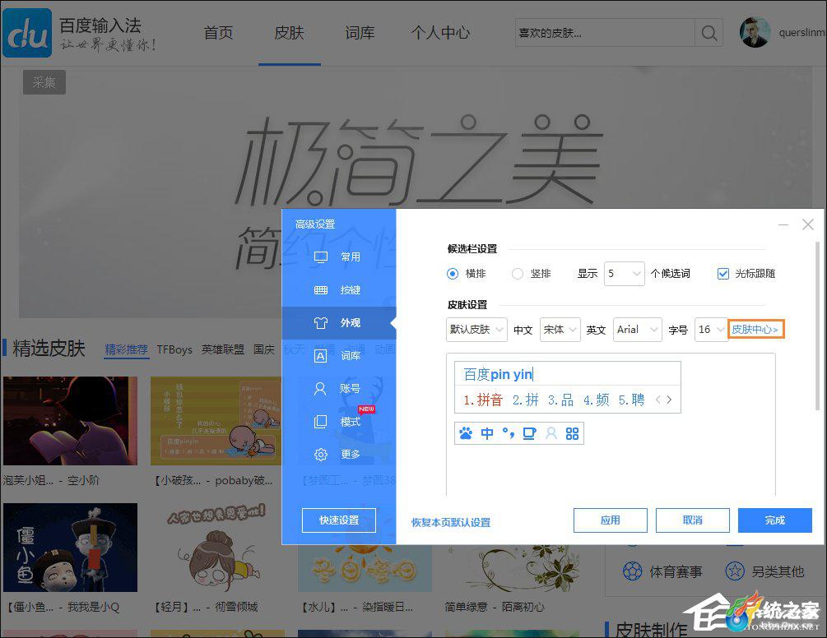Go to the 首页 home tab

point(218,33)
